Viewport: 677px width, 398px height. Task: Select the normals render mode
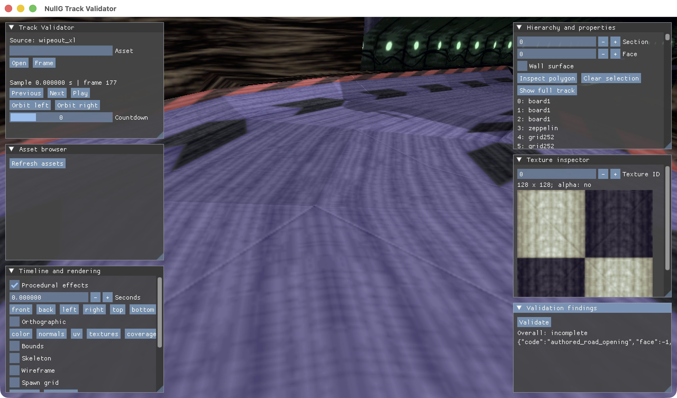coord(52,334)
